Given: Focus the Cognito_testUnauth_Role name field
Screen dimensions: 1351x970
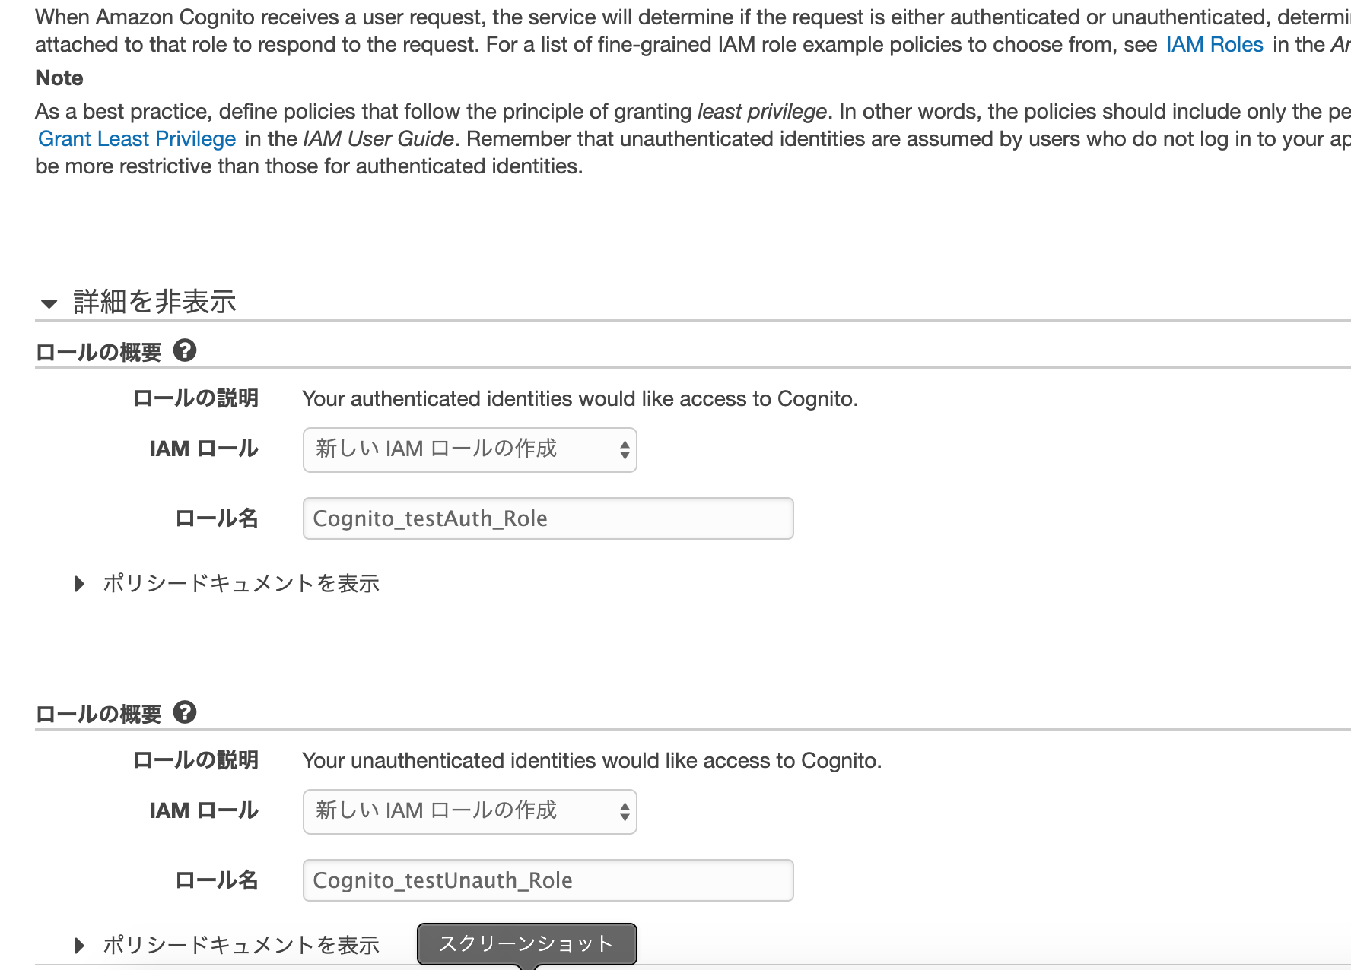Looking at the screenshot, I should tap(548, 880).
